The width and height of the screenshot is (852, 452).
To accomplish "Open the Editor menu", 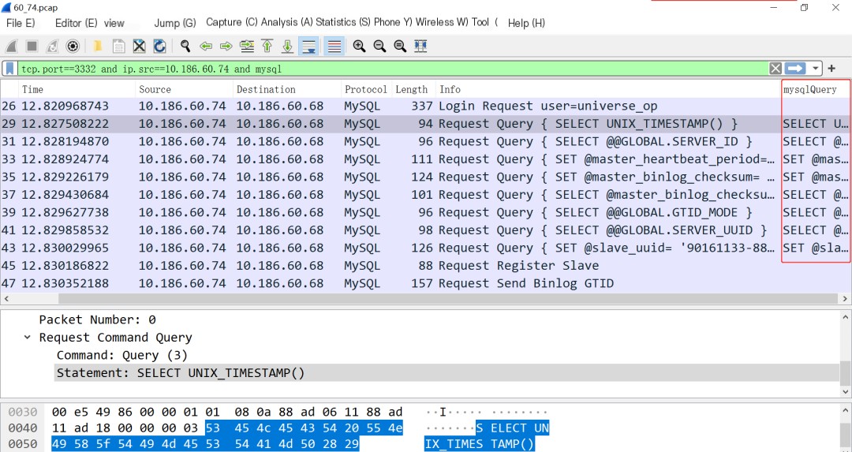I will 76,23.
